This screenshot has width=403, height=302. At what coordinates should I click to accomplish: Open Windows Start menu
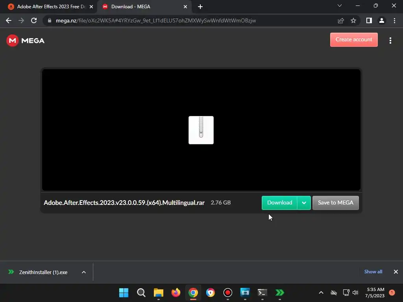point(124,293)
